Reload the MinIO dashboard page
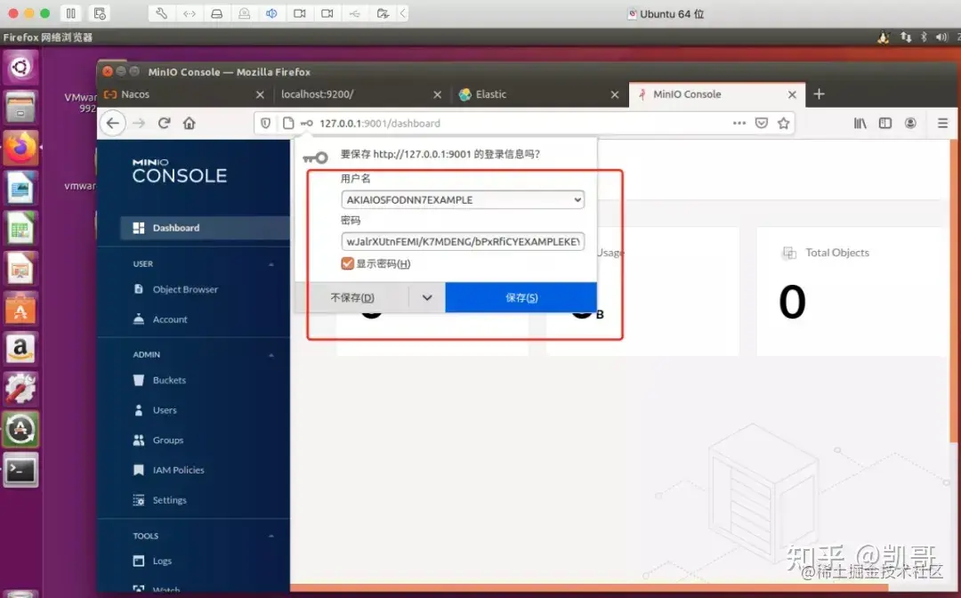 coord(165,123)
